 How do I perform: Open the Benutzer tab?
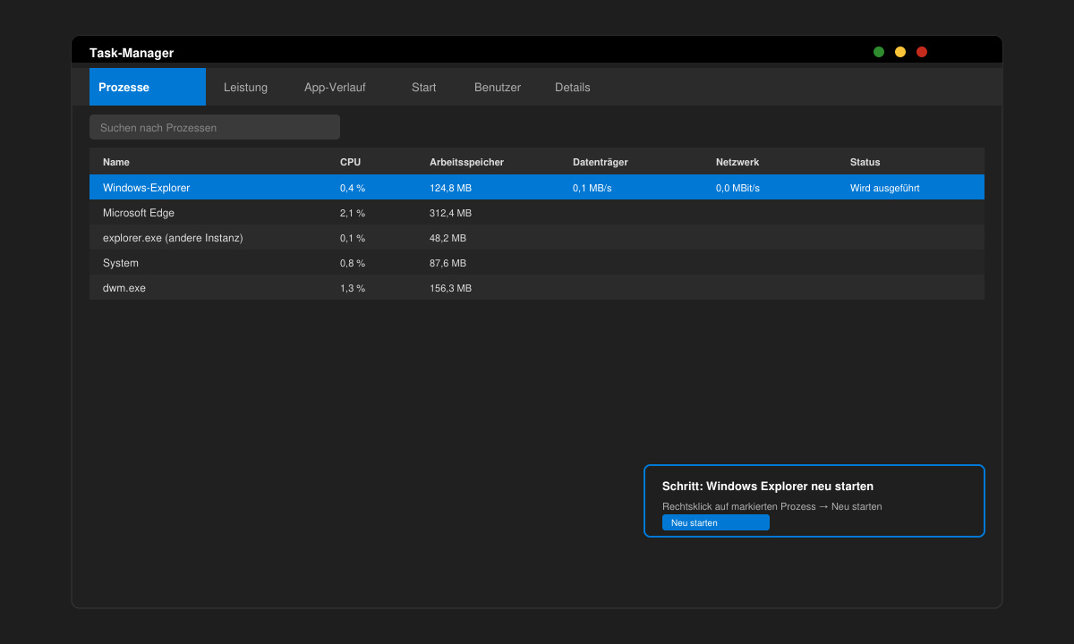point(498,87)
